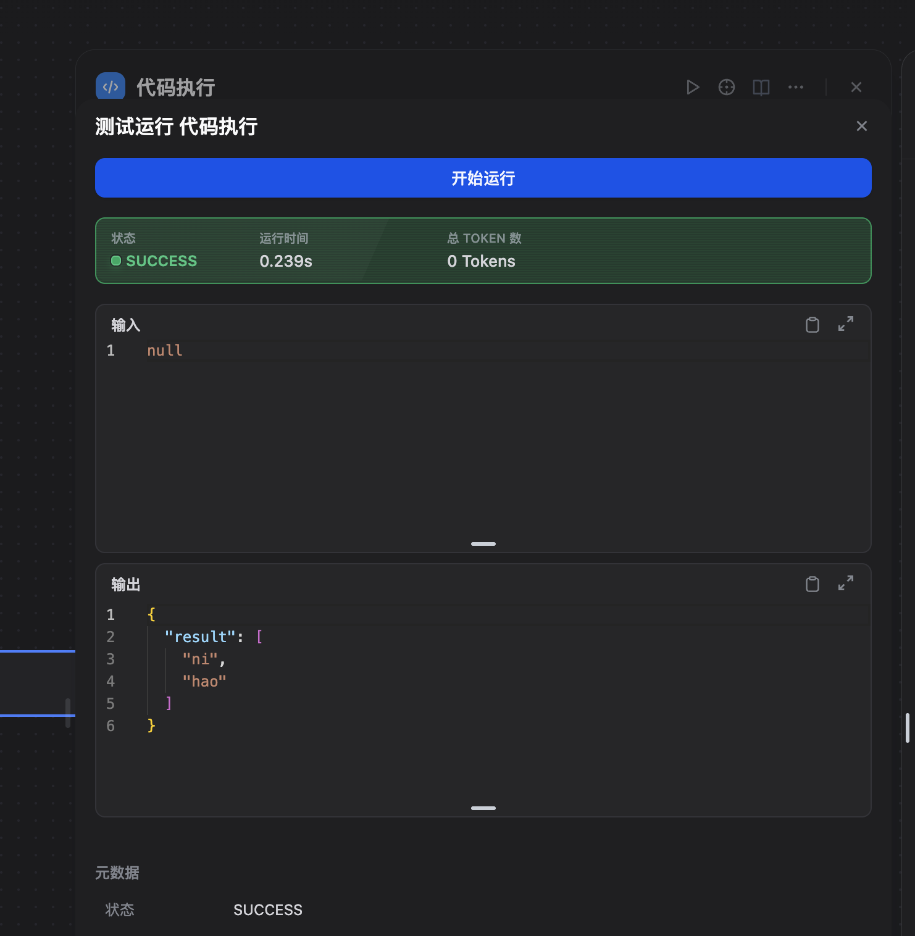Open documentation via the book icon

760,87
